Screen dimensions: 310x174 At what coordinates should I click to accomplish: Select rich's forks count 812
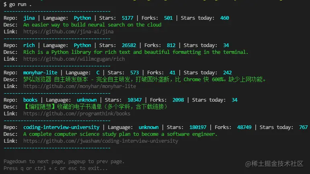171,45
